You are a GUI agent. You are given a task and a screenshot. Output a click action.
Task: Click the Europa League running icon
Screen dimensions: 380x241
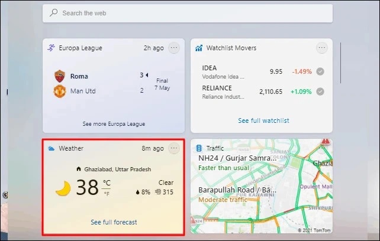51,48
